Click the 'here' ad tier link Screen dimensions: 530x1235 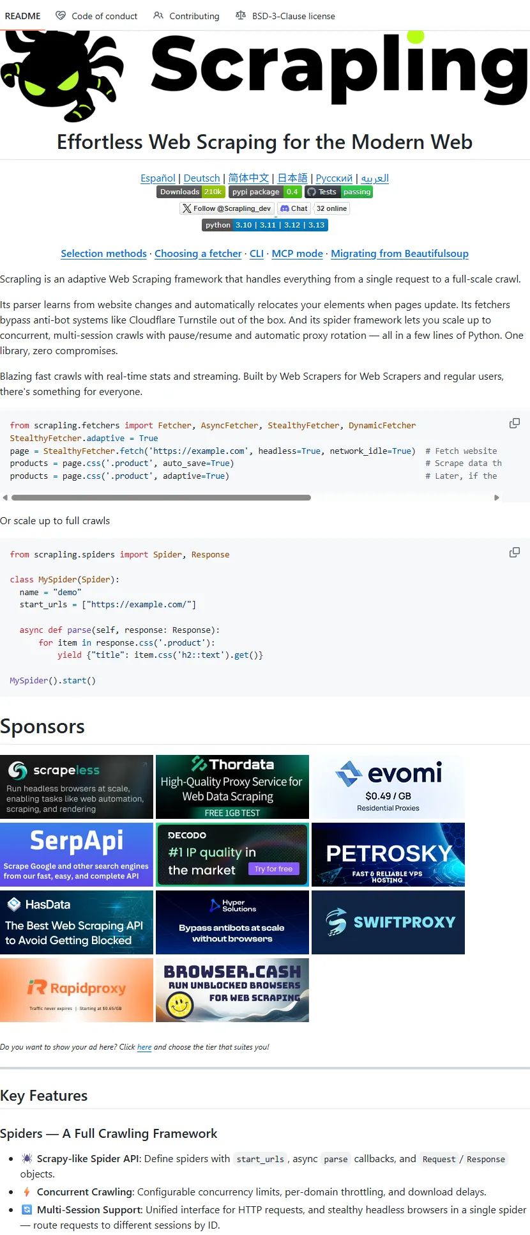coord(144,1047)
